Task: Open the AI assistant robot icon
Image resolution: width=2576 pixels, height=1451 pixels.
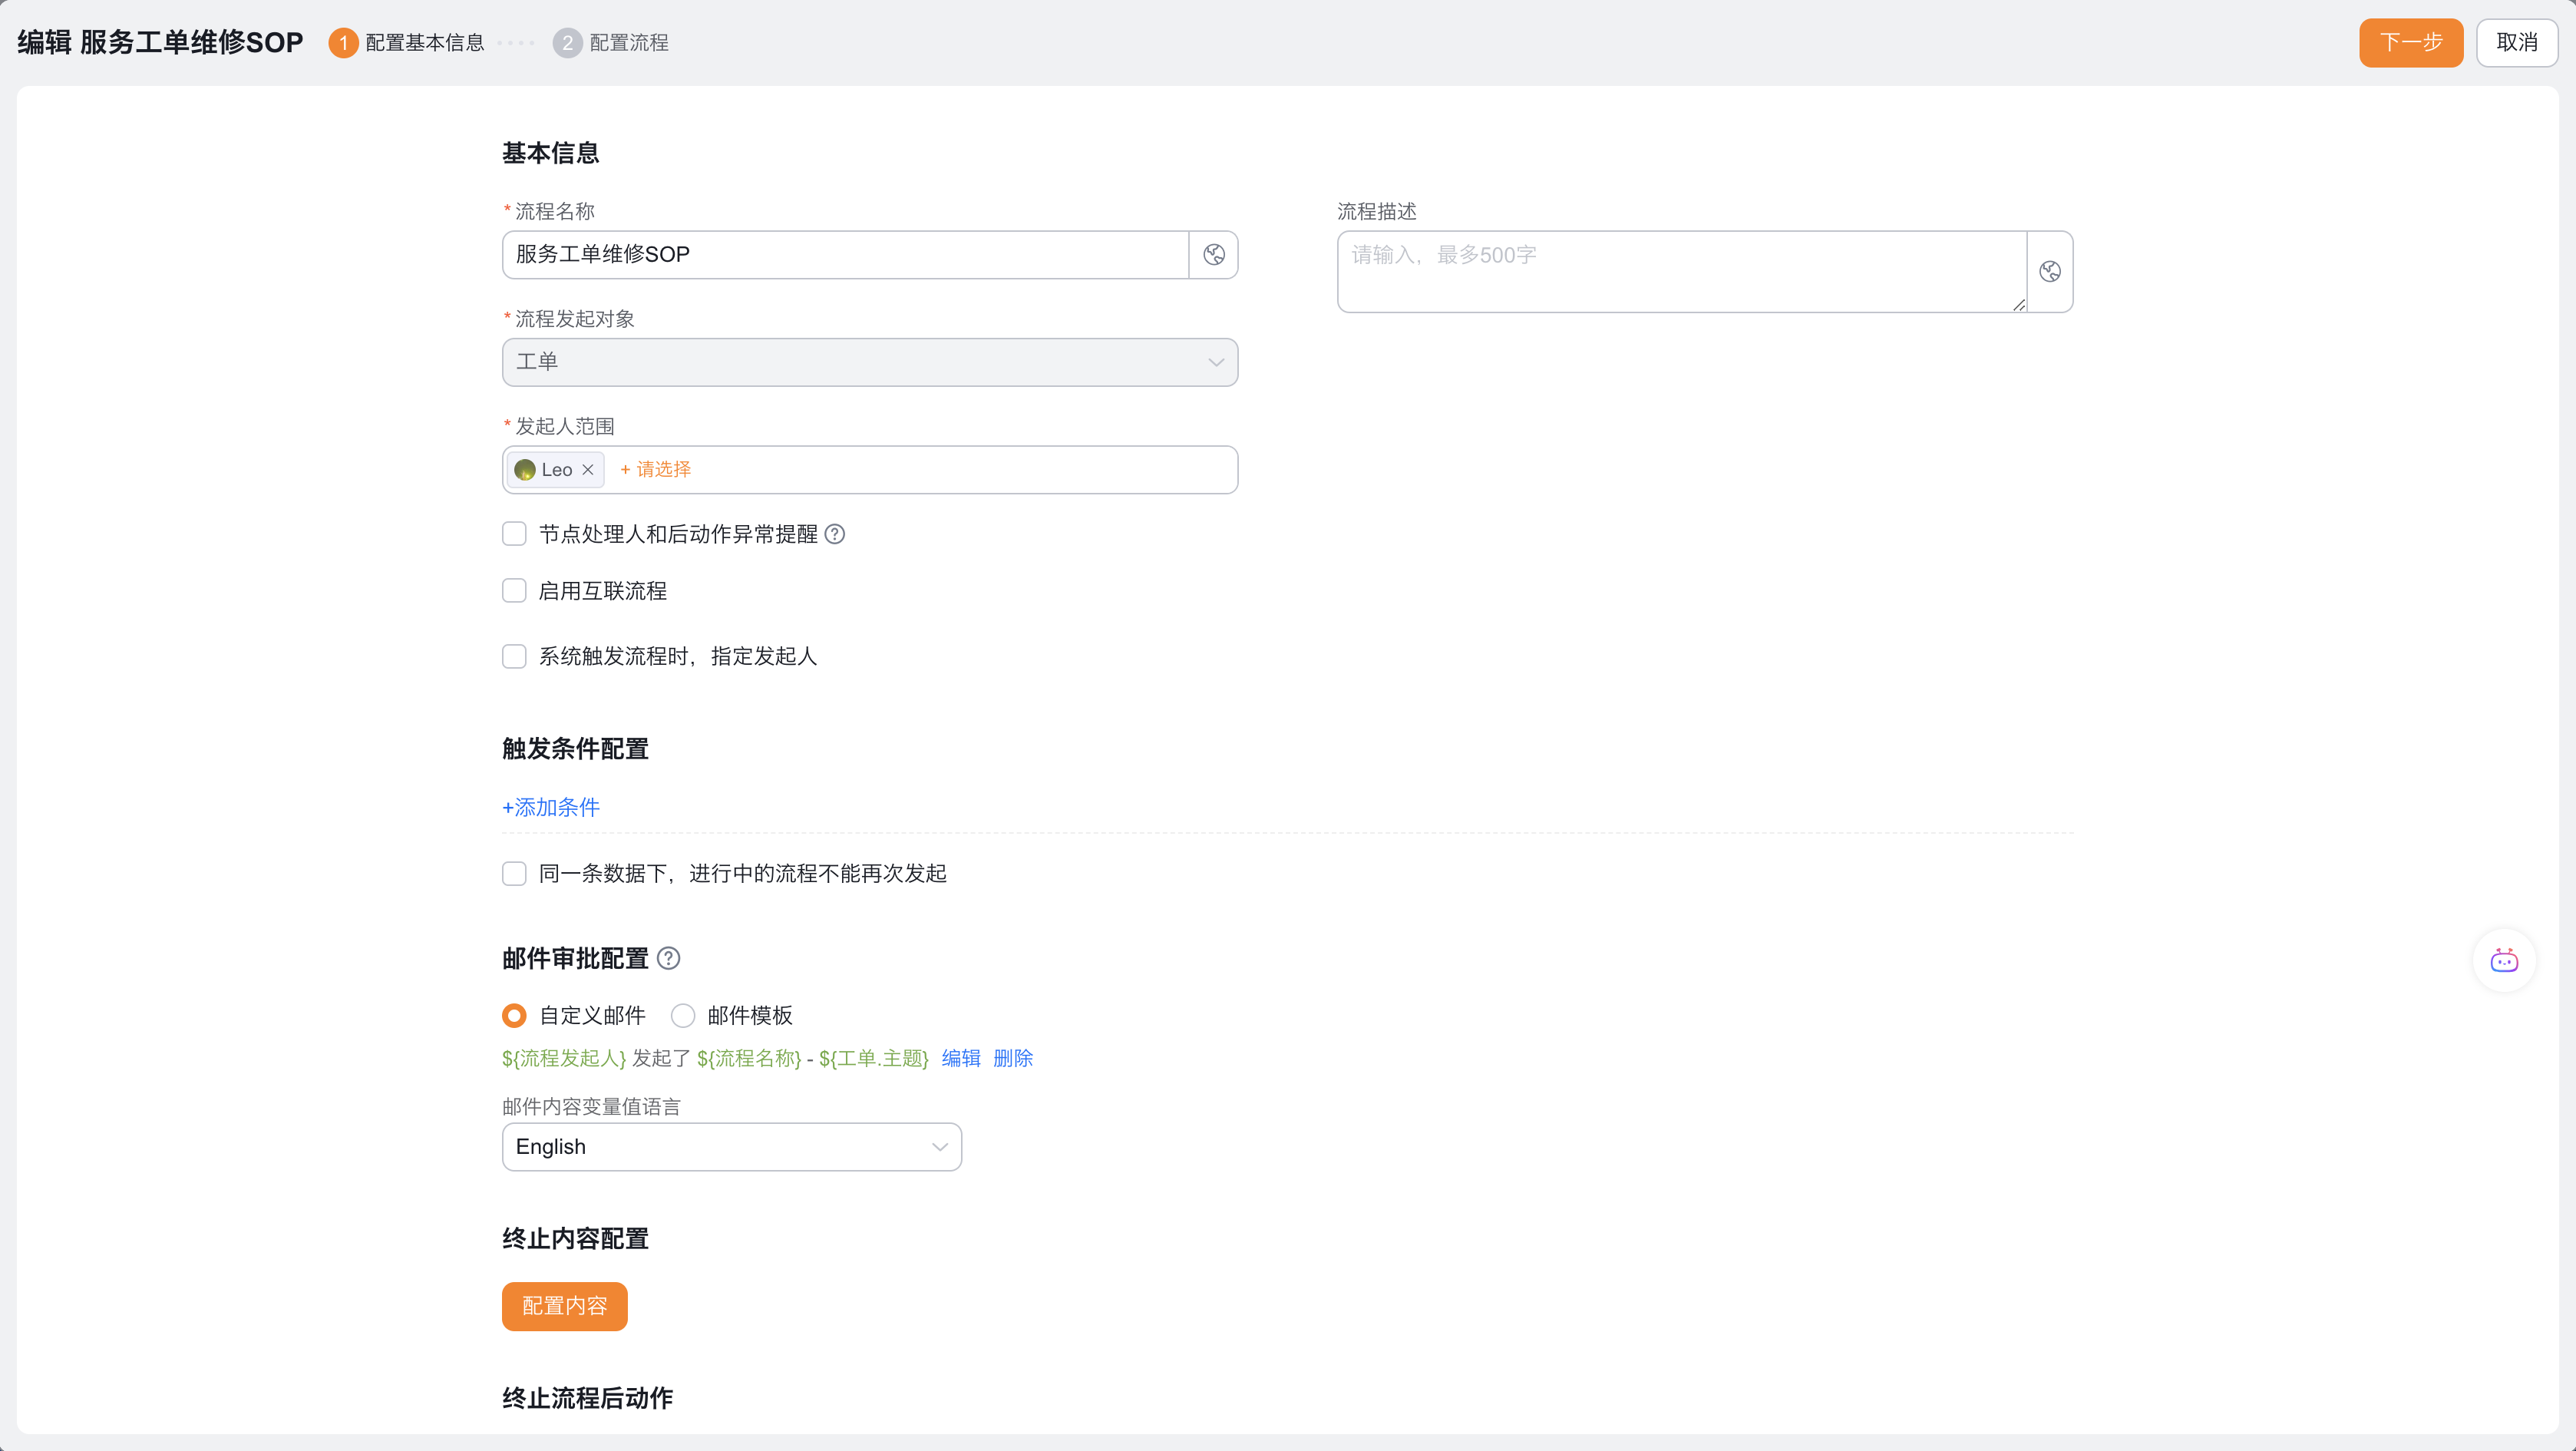Action: coord(2504,961)
